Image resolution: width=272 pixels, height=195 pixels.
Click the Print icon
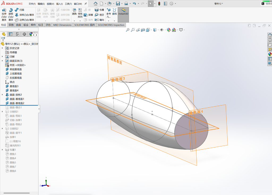(126, 4)
